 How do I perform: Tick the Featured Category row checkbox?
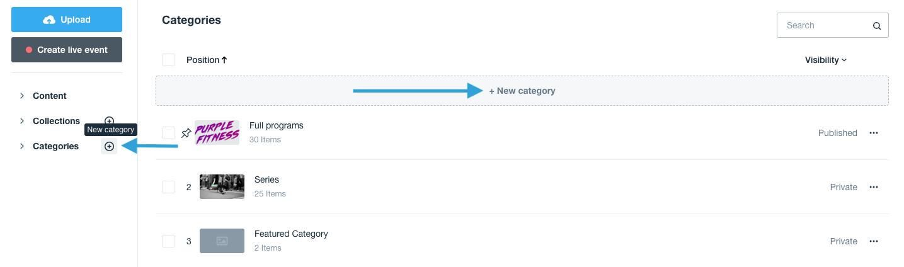168,241
